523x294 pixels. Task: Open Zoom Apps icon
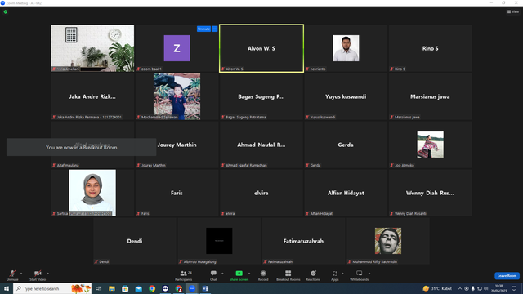pos(335,275)
